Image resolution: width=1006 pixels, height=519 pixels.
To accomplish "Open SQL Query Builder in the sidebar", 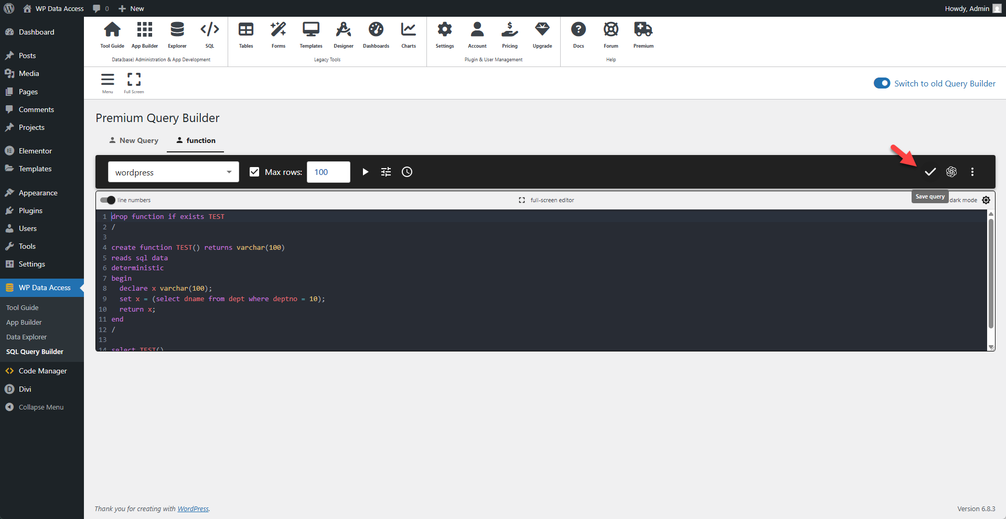I will [x=35, y=351].
